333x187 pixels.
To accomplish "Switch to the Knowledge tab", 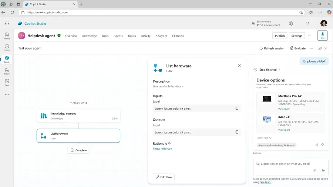I will pos(90,36).
